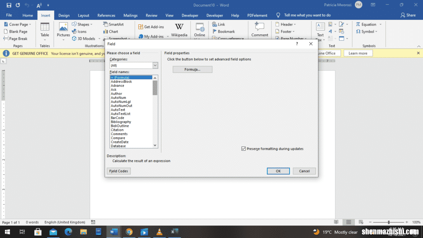Click the Formula... button
This screenshot has width=423, height=238.
(x=192, y=69)
